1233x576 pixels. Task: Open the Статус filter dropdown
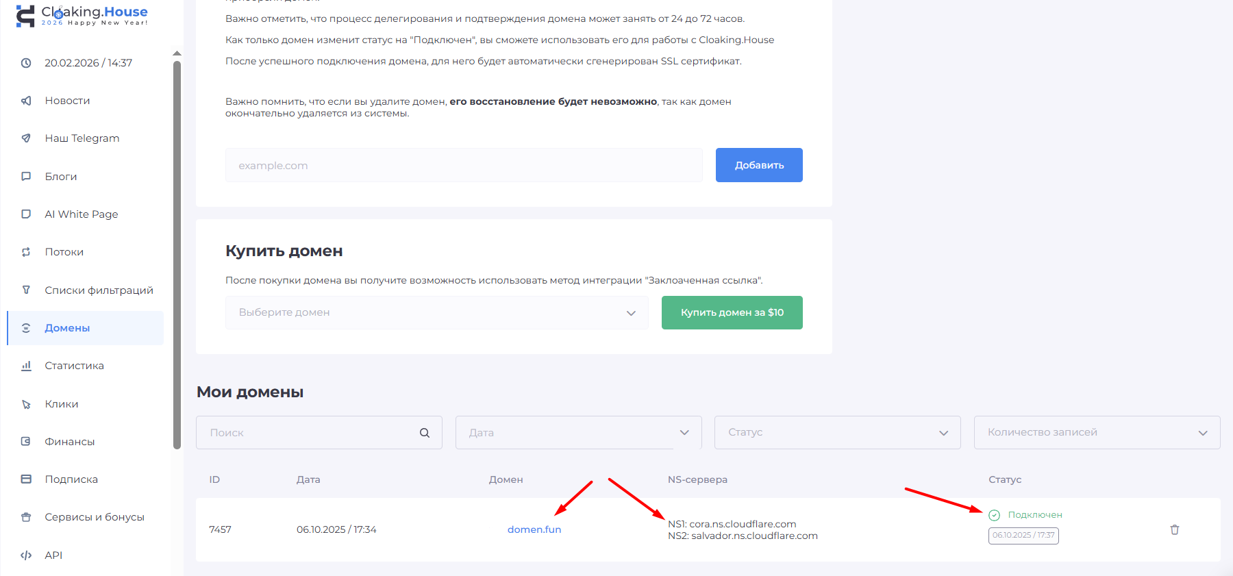[x=837, y=433]
